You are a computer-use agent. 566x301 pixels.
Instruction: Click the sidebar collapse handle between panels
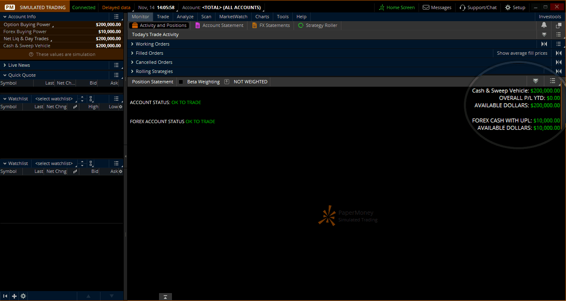click(x=125, y=156)
